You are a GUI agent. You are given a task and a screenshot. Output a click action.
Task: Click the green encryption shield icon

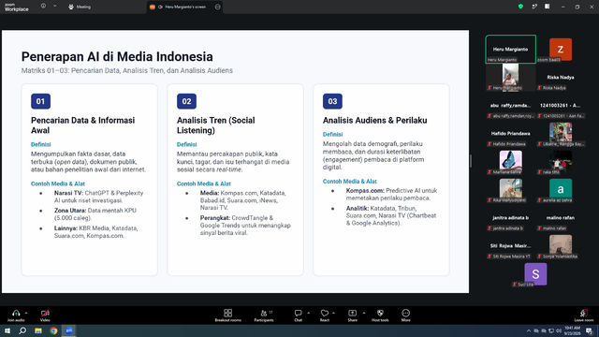(x=520, y=7)
